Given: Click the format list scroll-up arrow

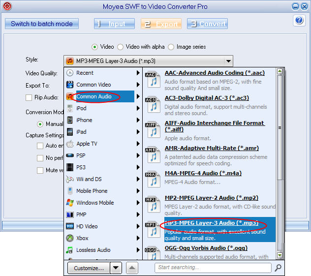Looking at the screenshot, I should (280, 71).
